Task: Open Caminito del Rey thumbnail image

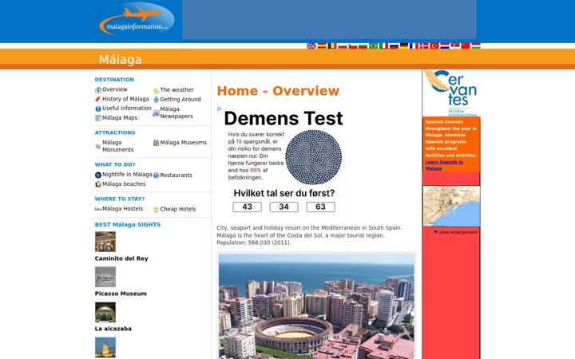Action: (x=105, y=242)
